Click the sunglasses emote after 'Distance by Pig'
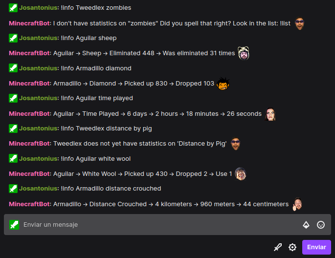This screenshot has width=335, height=258. point(235,144)
